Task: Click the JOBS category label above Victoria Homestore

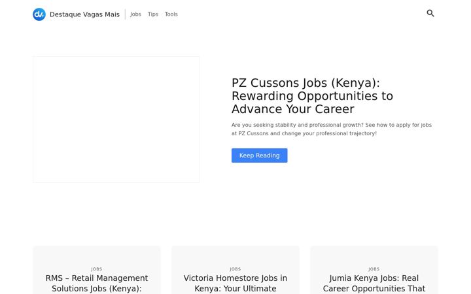Action: point(235,269)
